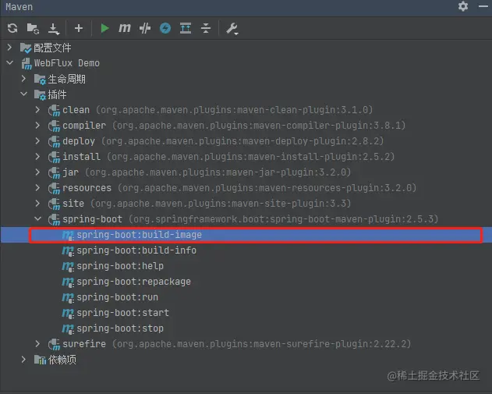Click the deploy plugin icon
492x394 pixels.
coord(54,141)
